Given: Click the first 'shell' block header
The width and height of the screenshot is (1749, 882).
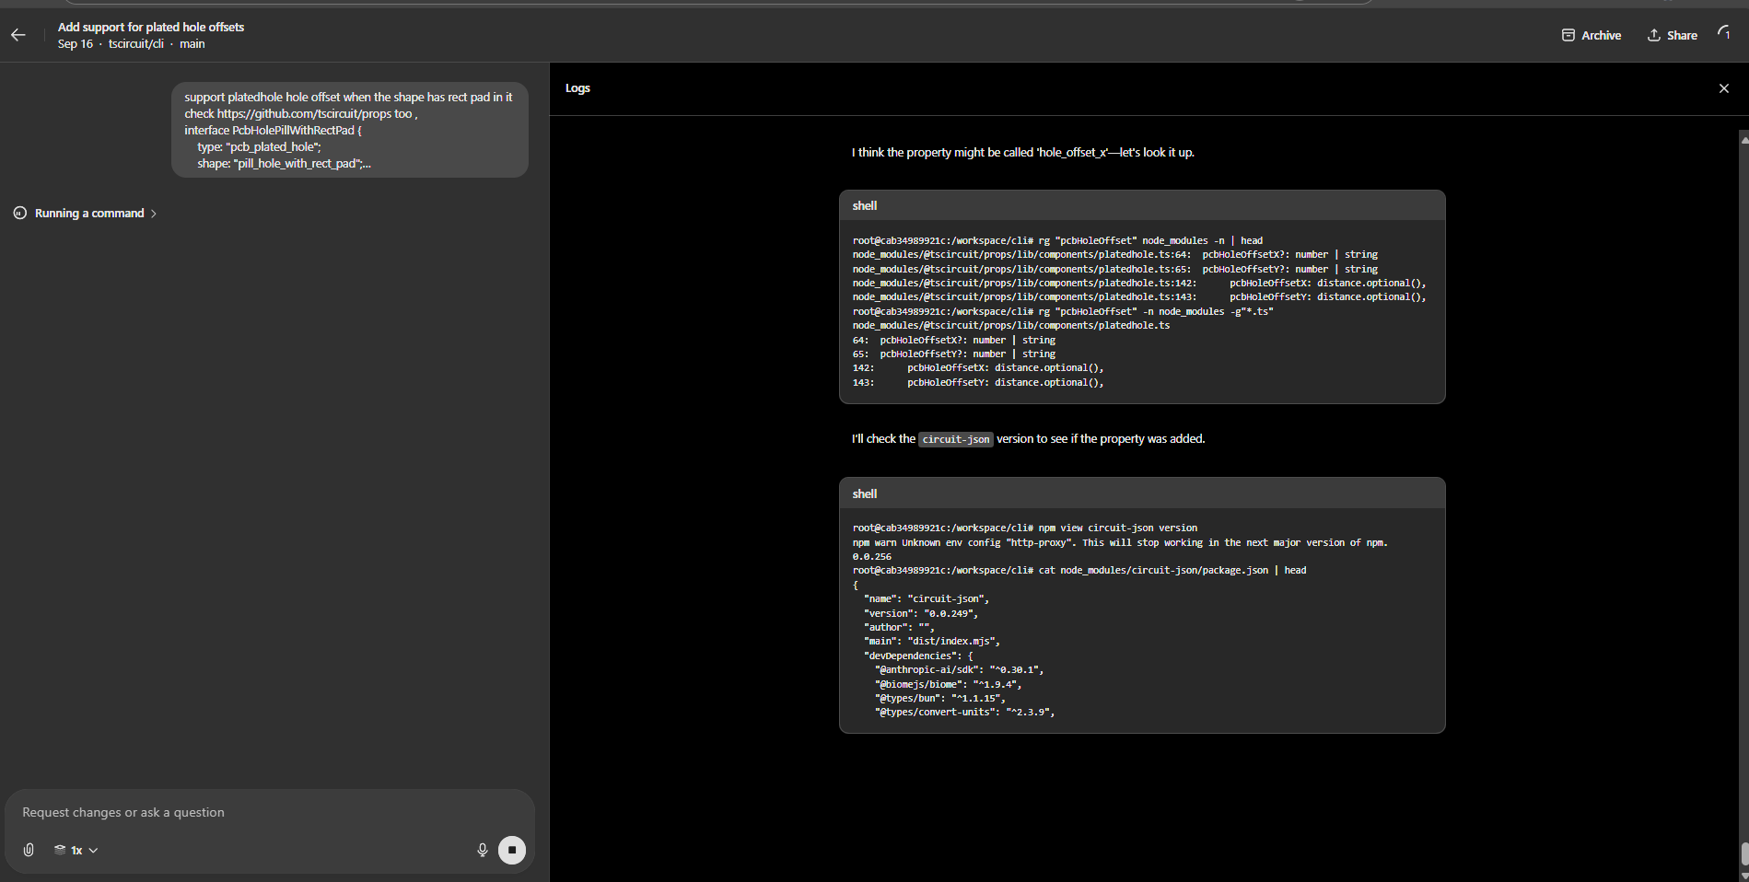Looking at the screenshot, I should pos(1142,205).
